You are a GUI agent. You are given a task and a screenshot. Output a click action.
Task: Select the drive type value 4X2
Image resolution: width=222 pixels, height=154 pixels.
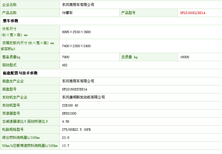[x=65, y=65]
